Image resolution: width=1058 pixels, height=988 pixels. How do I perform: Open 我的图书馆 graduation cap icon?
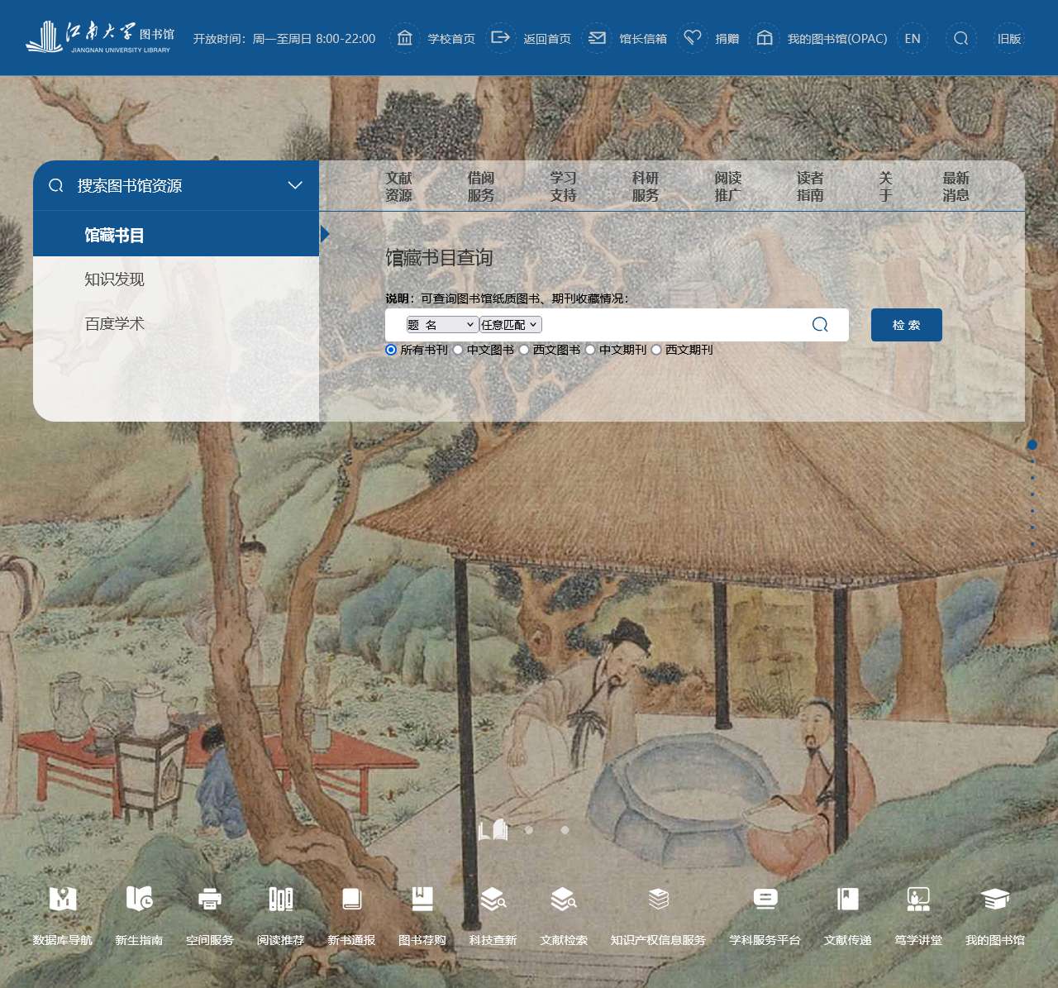(995, 899)
